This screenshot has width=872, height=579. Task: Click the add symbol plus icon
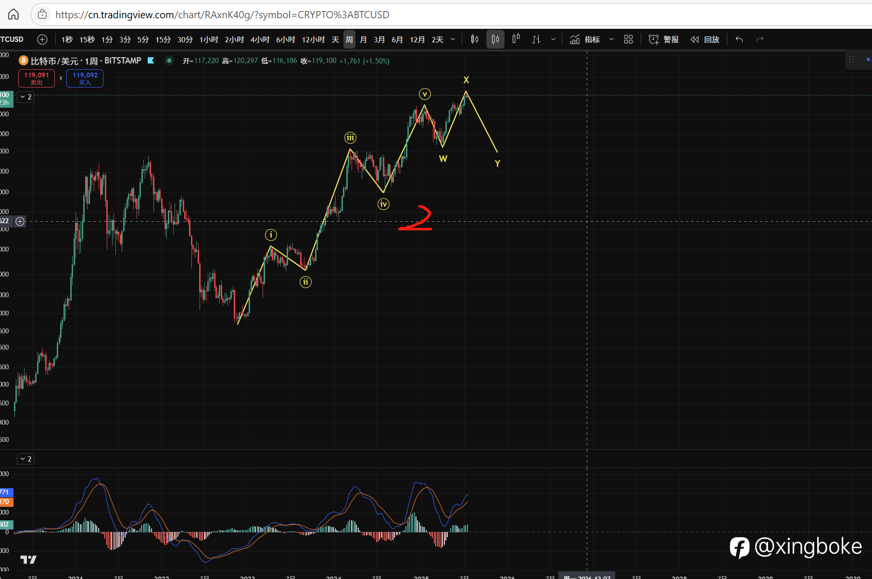(42, 39)
